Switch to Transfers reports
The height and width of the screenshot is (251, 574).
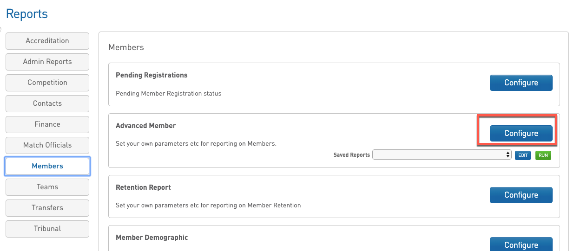tap(47, 208)
